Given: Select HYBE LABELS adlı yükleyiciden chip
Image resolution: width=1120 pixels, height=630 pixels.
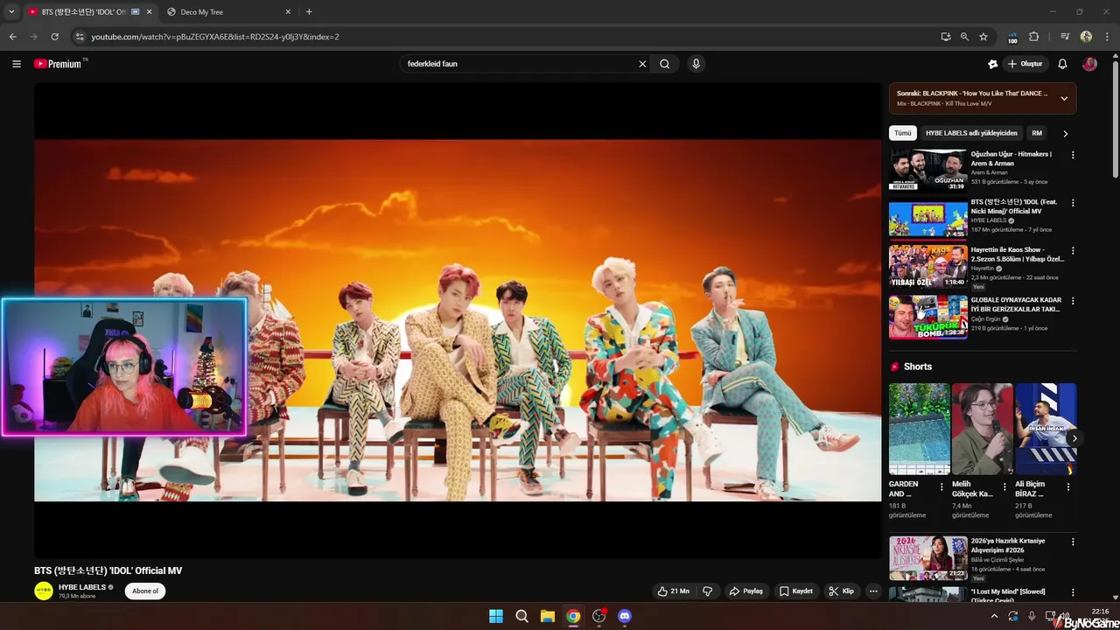Looking at the screenshot, I should click(x=971, y=133).
